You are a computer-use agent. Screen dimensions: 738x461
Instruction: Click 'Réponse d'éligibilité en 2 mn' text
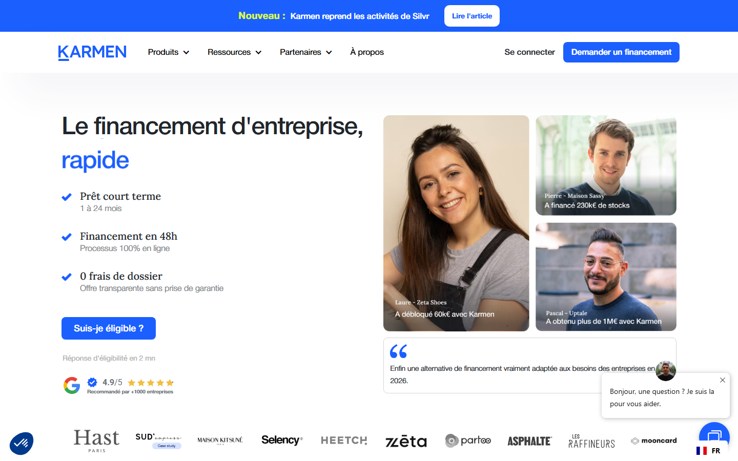tap(109, 358)
